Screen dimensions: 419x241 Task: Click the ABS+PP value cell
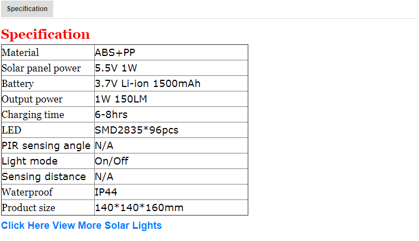pos(115,53)
